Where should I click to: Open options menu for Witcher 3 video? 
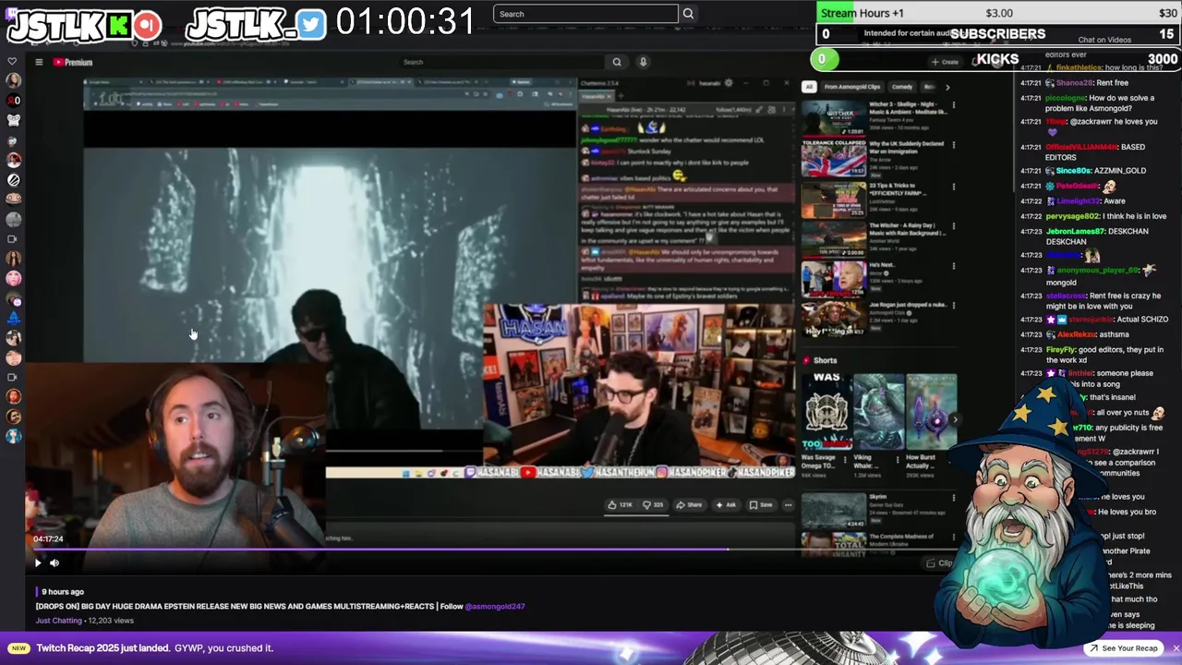(953, 105)
